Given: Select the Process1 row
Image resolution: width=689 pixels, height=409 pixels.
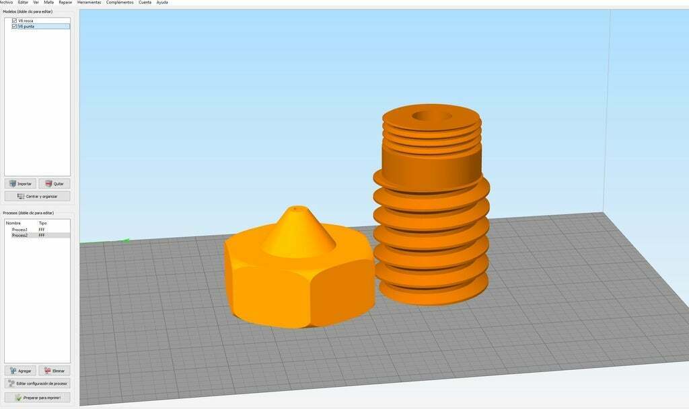Looking at the screenshot, I should pyautogui.click(x=38, y=230).
